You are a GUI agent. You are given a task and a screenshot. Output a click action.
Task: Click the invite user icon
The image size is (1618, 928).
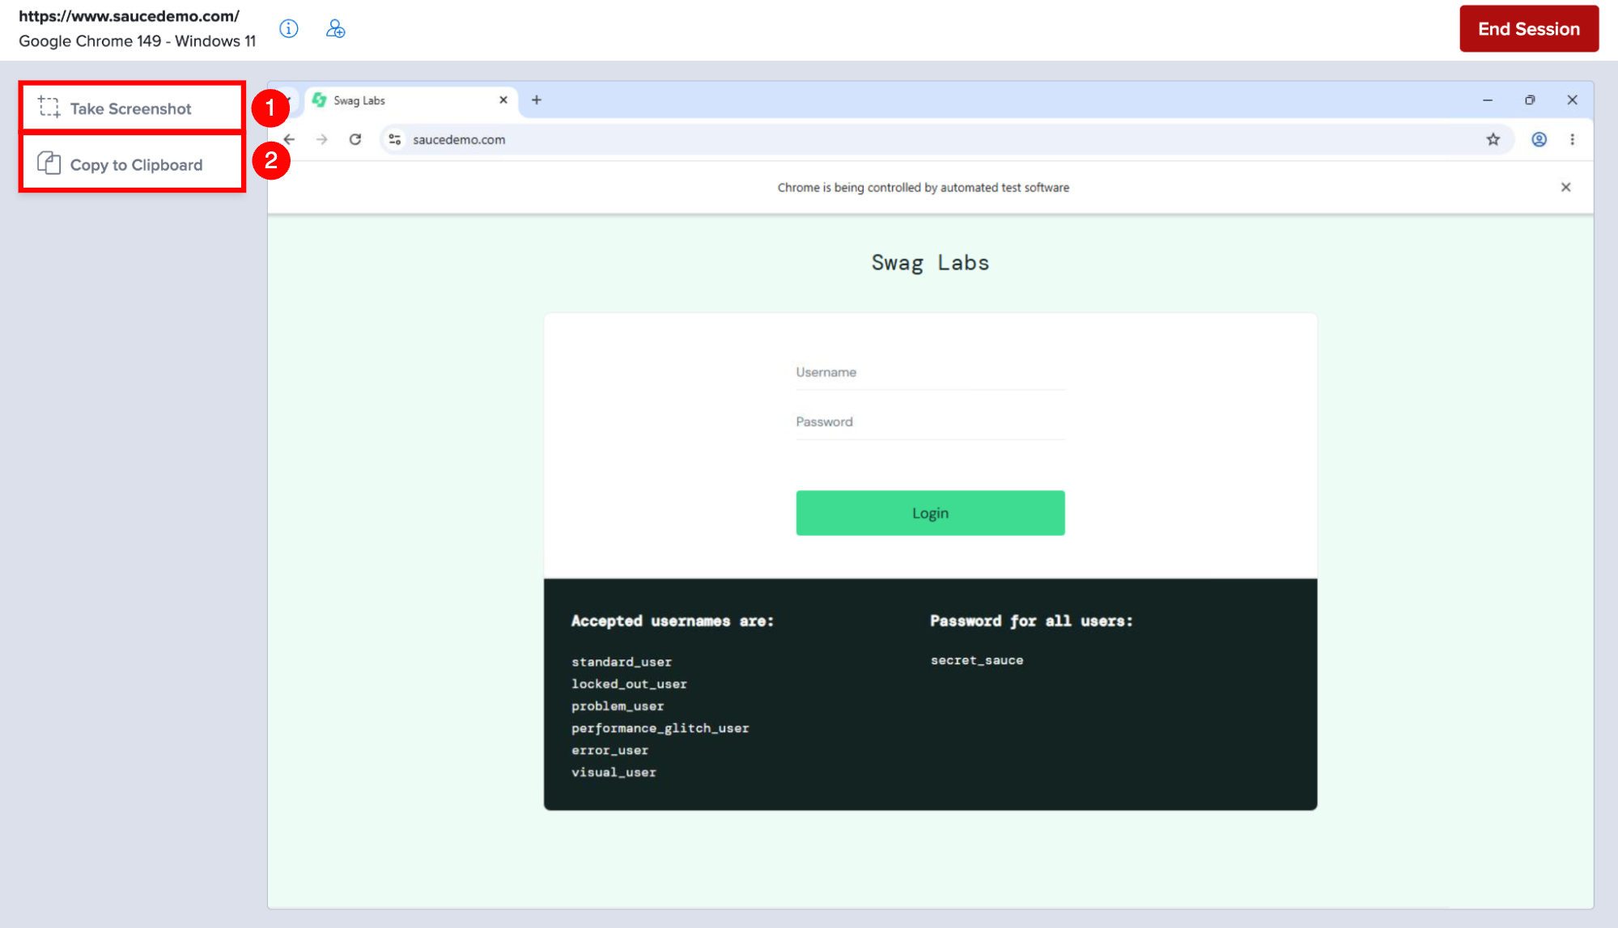335,29
